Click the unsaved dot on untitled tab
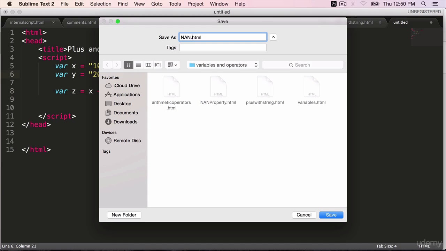Viewport: 446px width, 251px height. (x=431, y=22)
